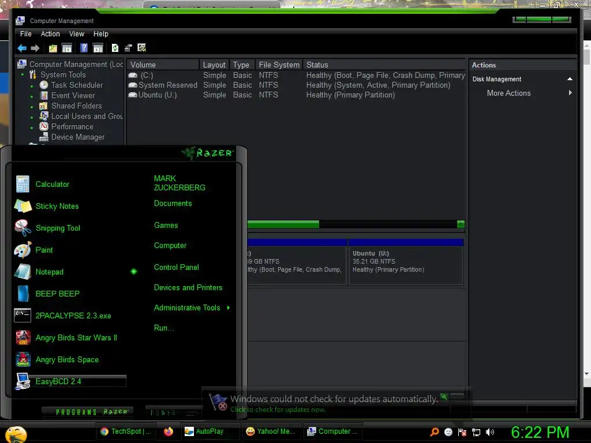Open the File menu
Image resolution: width=591 pixels, height=443 pixels.
point(25,34)
